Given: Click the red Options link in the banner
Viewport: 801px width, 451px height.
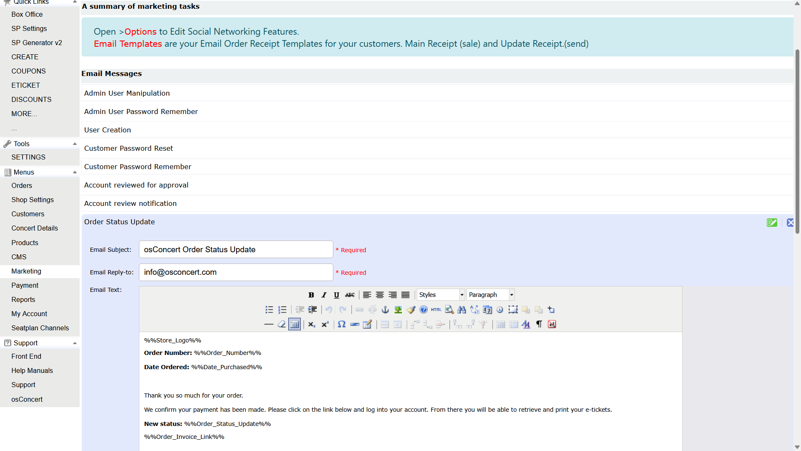Looking at the screenshot, I should click(x=141, y=32).
